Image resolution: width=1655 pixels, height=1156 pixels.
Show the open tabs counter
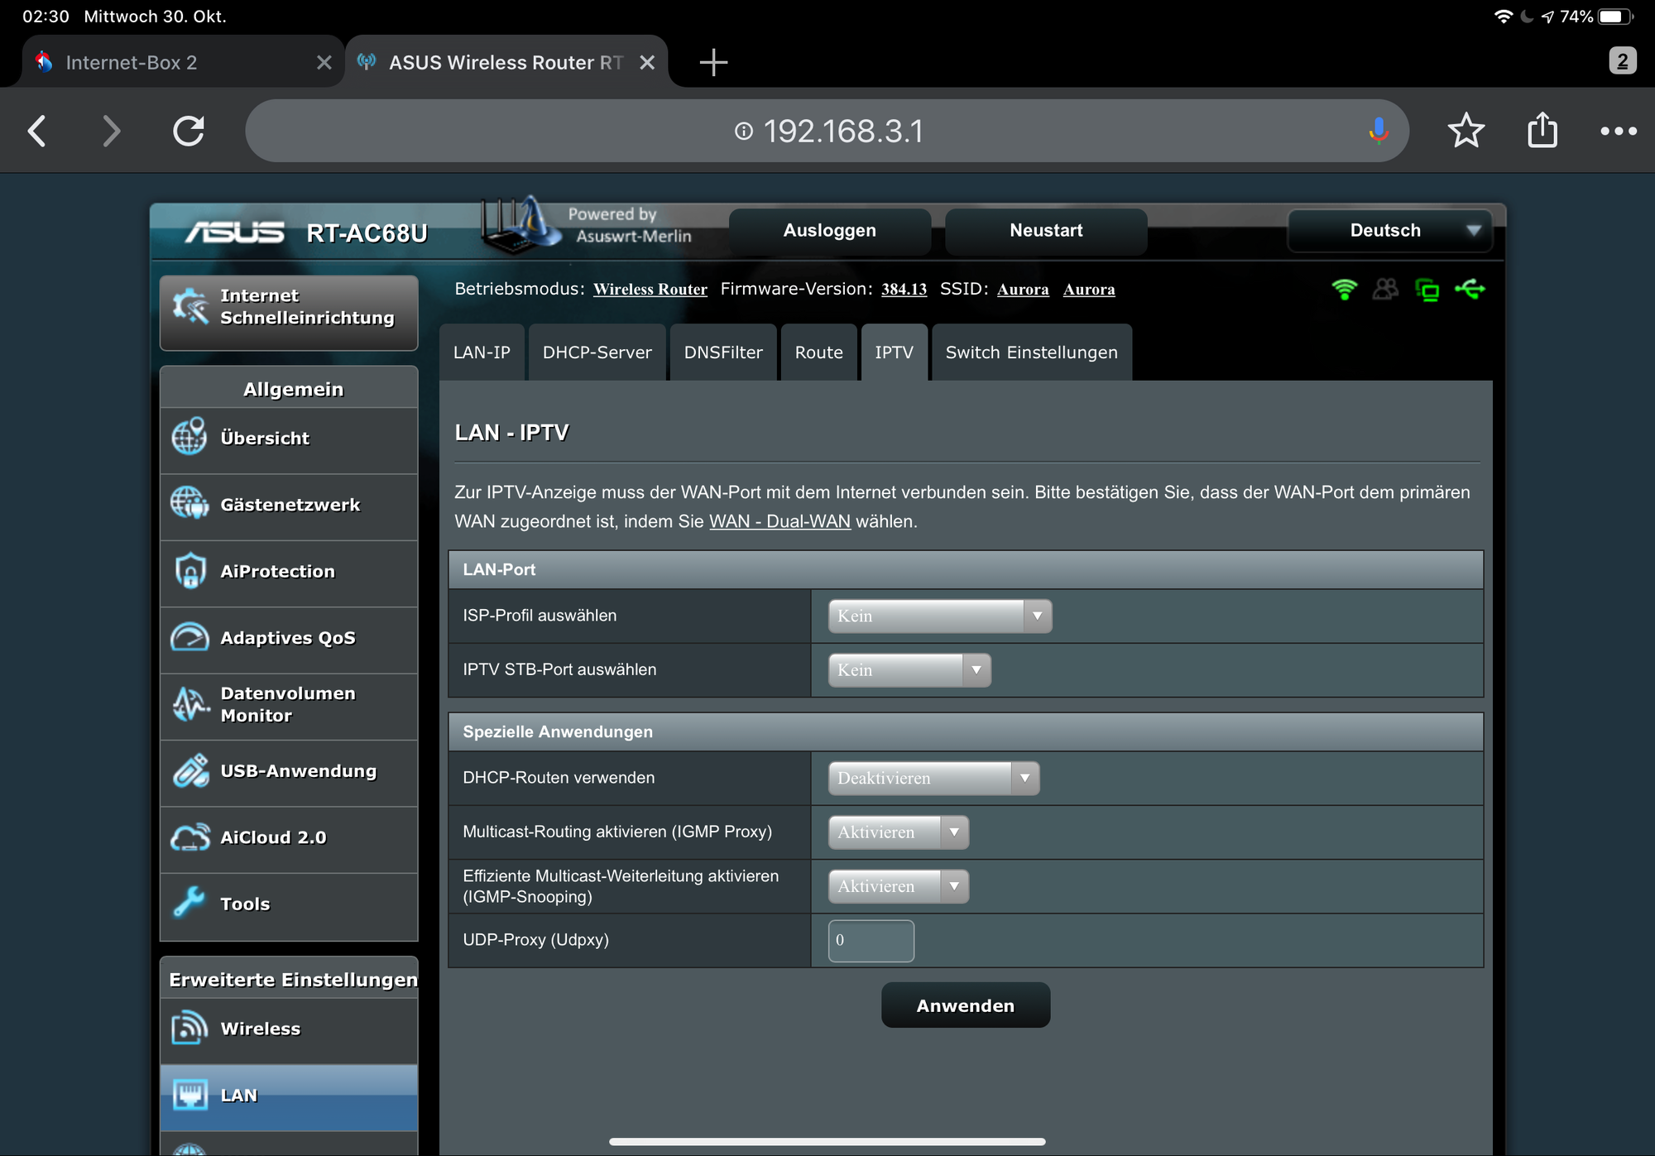tap(1622, 60)
